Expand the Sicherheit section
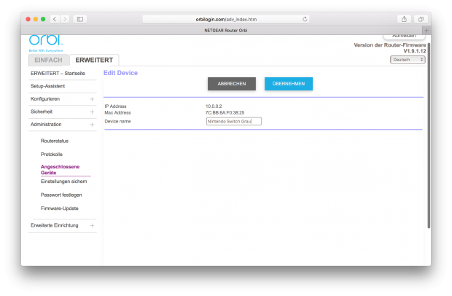This screenshot has width=452, height=296. pyautogui.click(x=92, y=112)
